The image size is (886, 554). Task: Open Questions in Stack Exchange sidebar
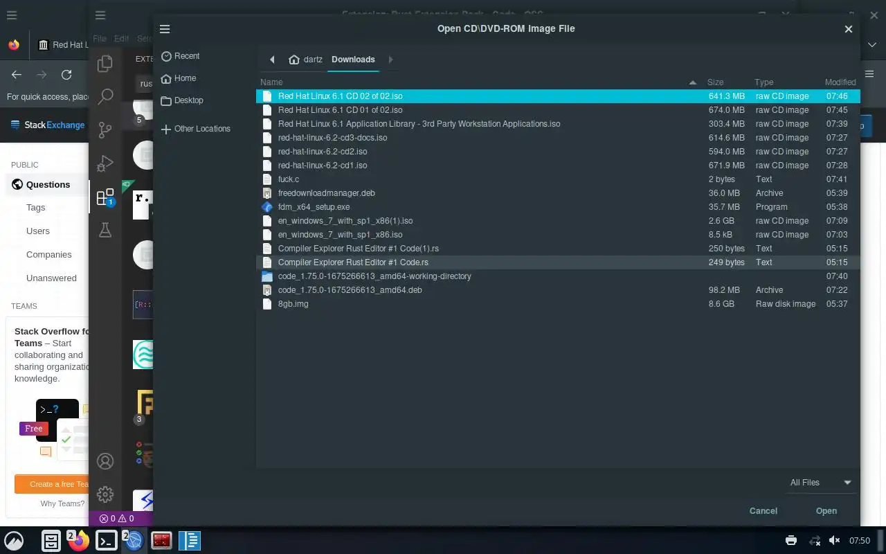click(x=48, y=185)
